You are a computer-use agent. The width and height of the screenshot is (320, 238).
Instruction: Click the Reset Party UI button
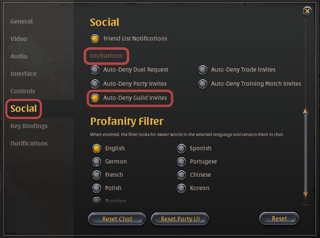point(180,219)
